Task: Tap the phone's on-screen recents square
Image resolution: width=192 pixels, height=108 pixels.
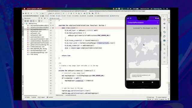Action: click(x=152, y=82)
